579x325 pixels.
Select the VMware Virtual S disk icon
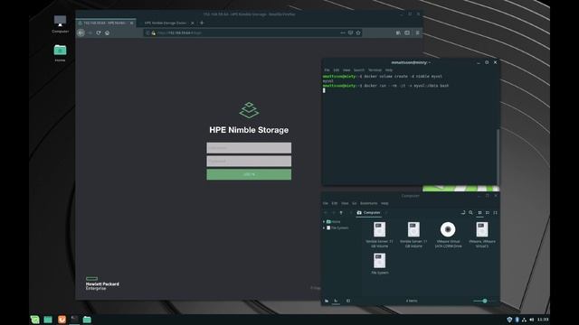click(x=482, y=235)
